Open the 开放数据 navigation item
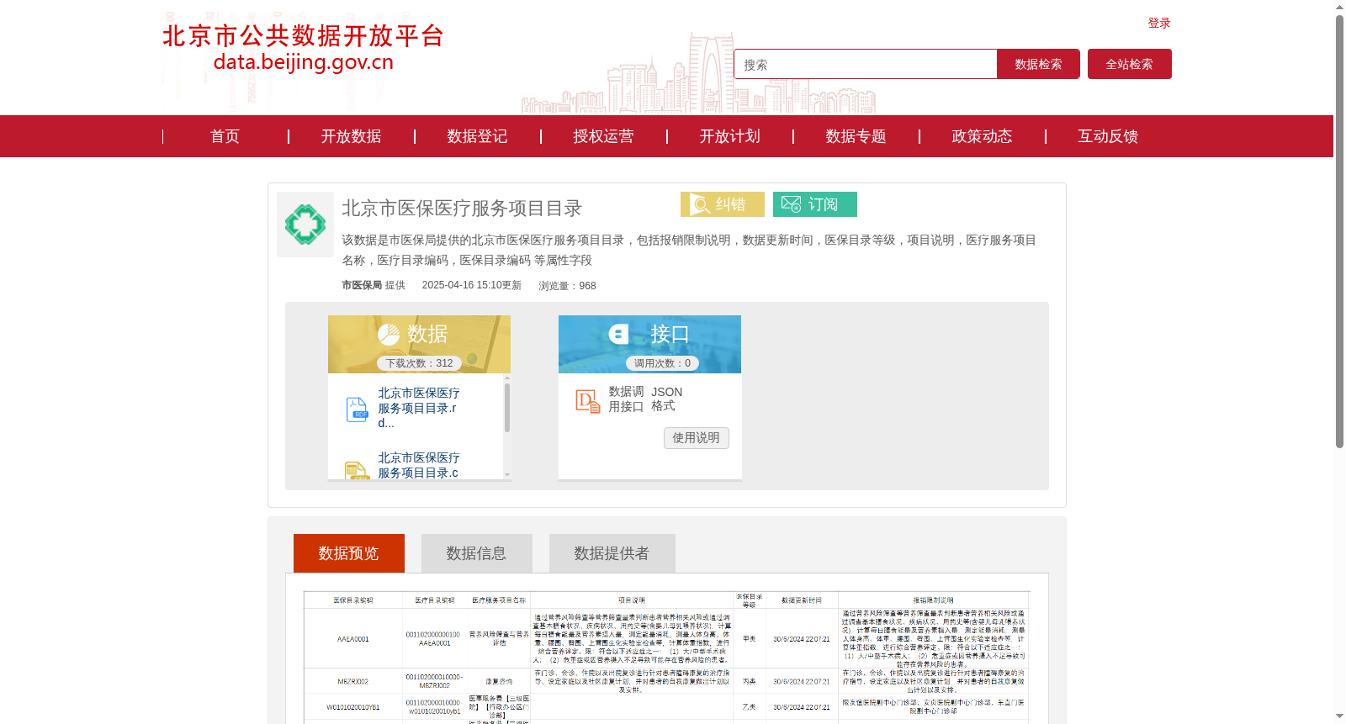Image resolution: width=1346 pixels, height=724 pixels. [x=351, y=136]
